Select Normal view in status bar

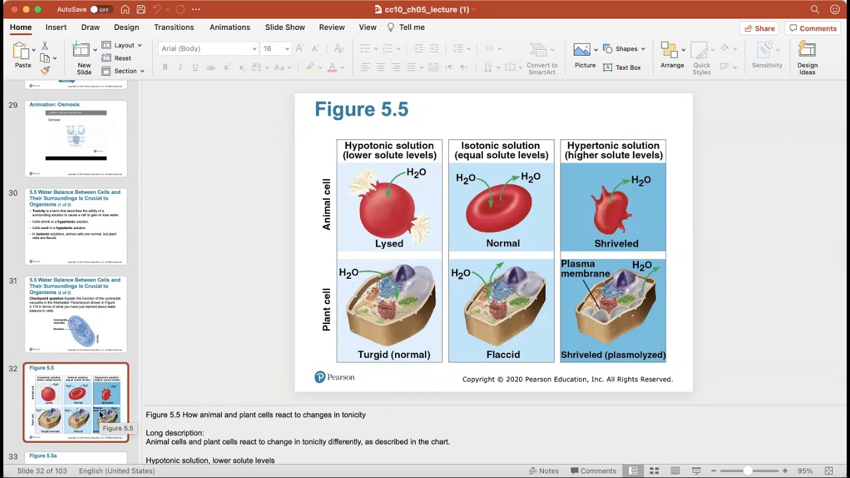coord(634,471)
